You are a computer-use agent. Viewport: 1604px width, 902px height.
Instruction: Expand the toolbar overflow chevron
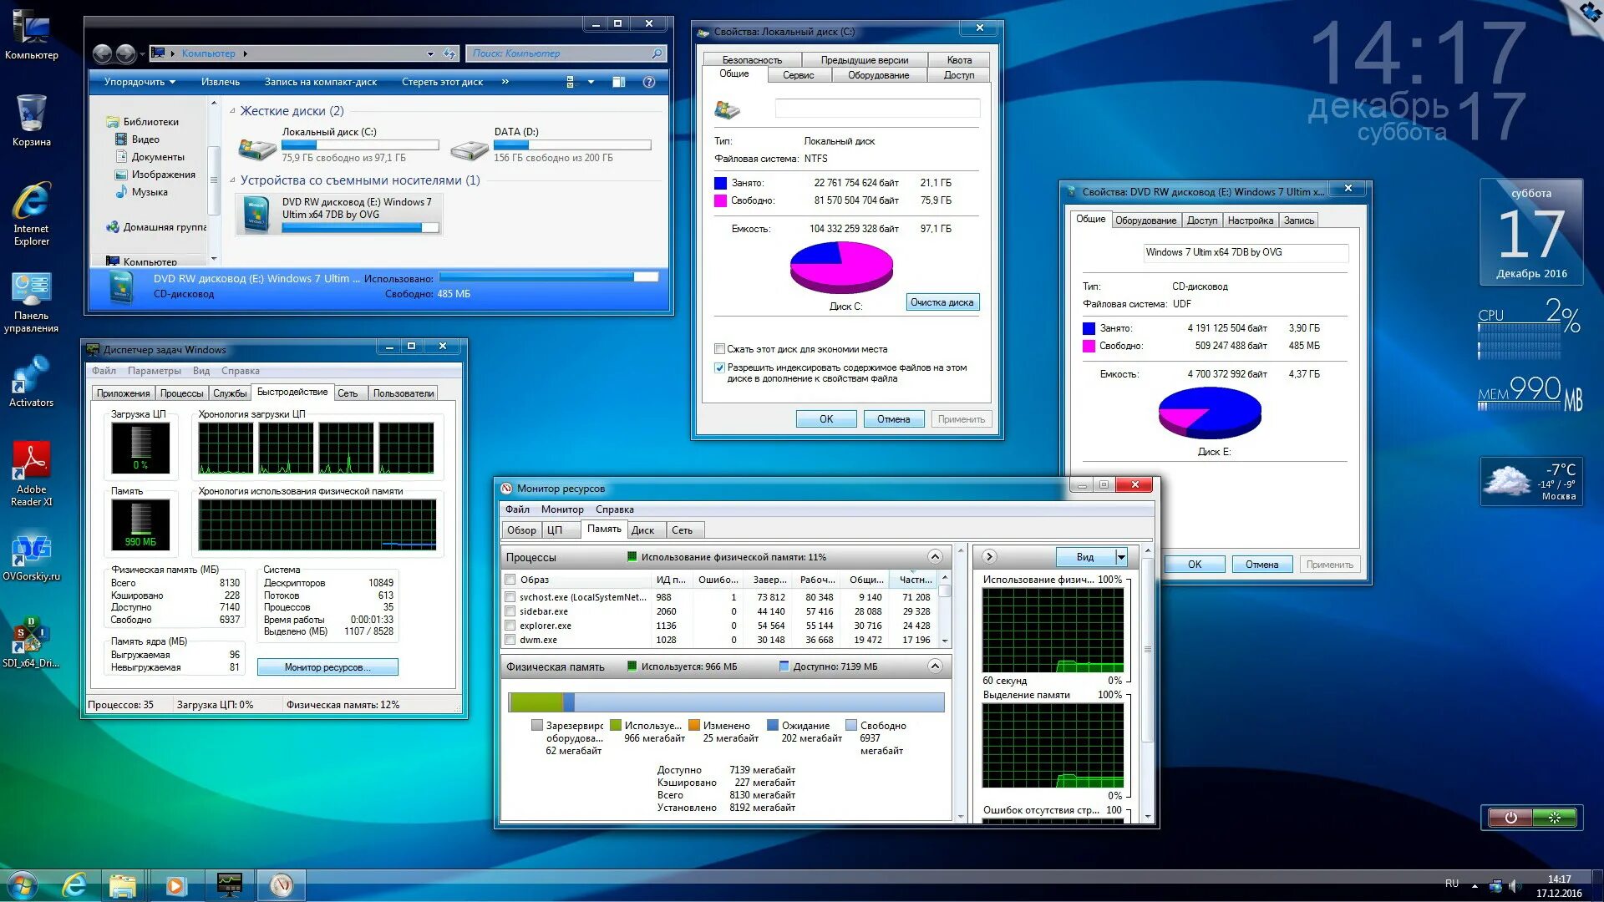tap(505, 82)
